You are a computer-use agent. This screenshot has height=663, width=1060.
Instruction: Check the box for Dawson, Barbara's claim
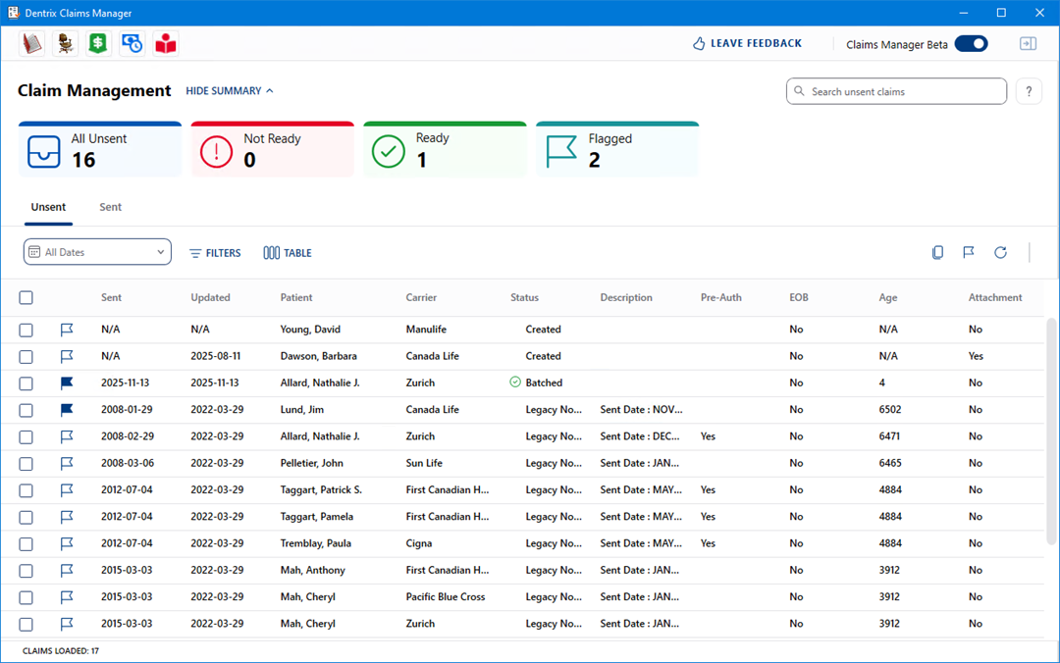pos(26,357)
